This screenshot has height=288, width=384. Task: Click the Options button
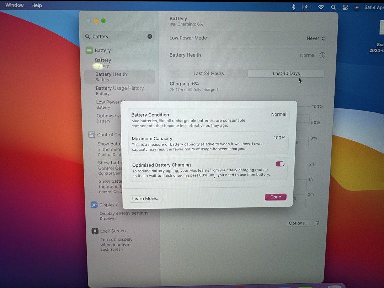pyautogui.click(x=298, y=223)
